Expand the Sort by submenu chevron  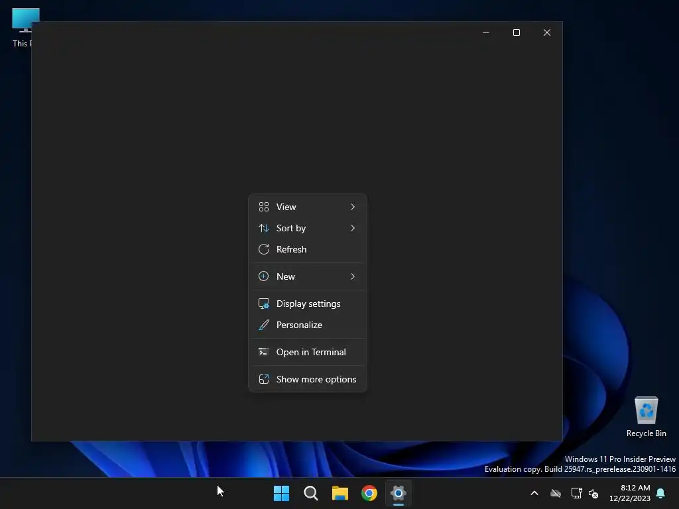353,228
